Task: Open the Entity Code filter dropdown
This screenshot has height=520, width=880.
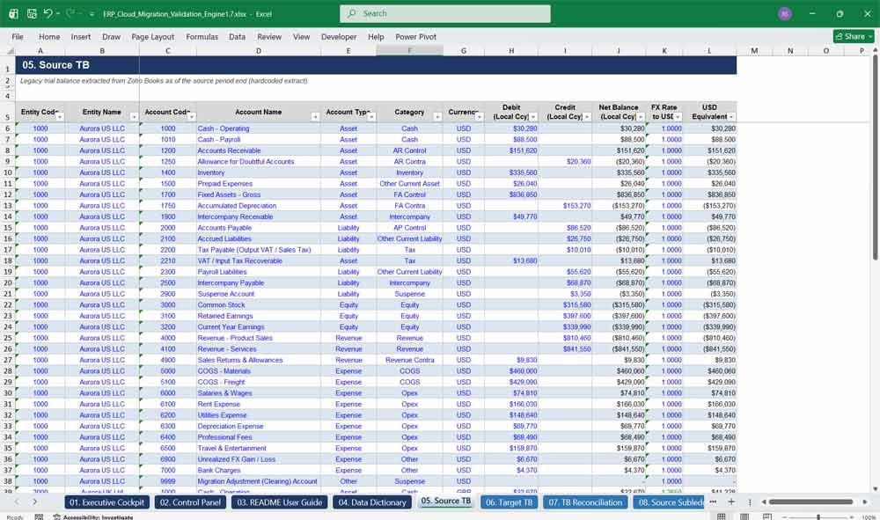Action: pos(60,117)
